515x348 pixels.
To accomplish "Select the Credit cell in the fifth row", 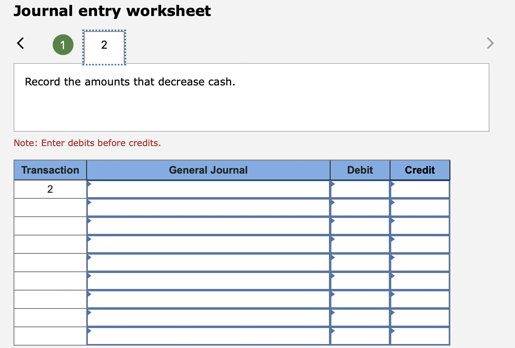I will [x=420, y=263].
